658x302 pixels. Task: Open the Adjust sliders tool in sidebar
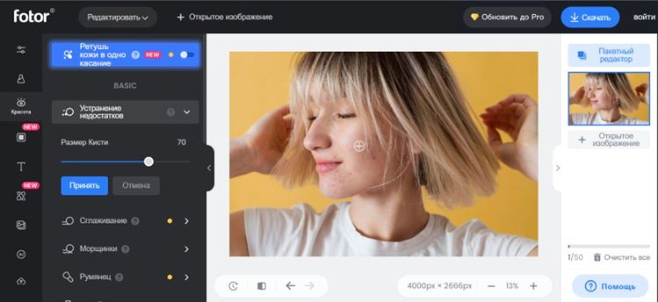pyautogui.click(x=21, y=50)
